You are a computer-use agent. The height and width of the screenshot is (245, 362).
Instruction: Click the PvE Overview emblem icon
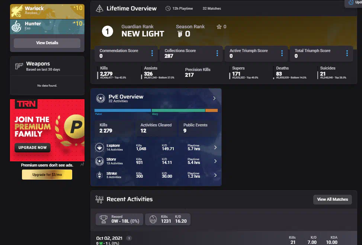(100, 99)
